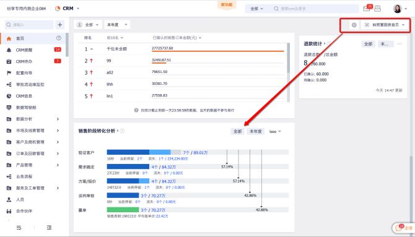Click 全部 button on 退款统计 card

click(368, 44)
